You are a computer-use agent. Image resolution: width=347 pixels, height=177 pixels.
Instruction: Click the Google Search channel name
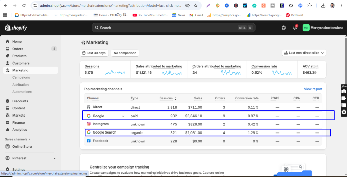104,132
